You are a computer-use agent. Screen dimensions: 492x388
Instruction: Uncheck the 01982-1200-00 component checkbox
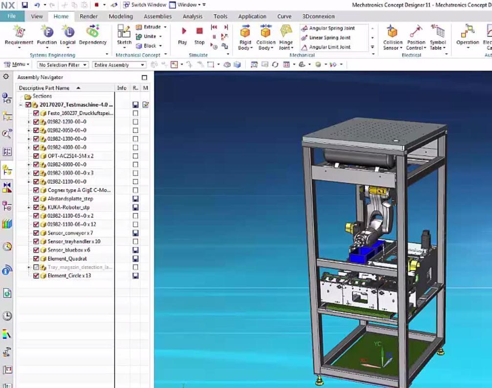pyautogui.click(x=36, y=122)
